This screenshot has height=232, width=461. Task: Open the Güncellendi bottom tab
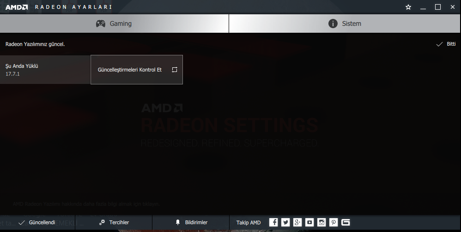[x=37, y=222]
